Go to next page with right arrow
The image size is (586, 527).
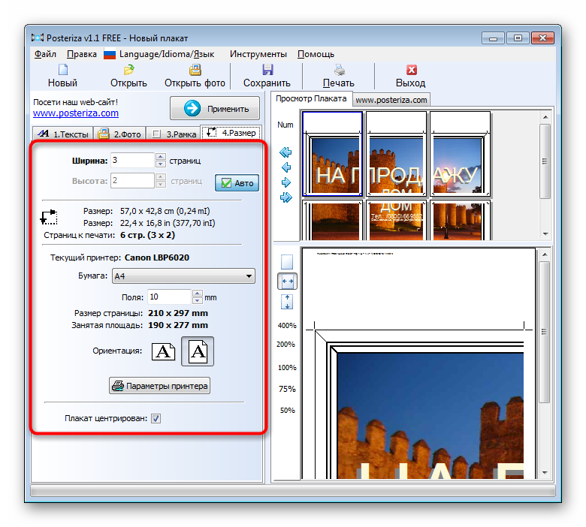coord(286,182)
